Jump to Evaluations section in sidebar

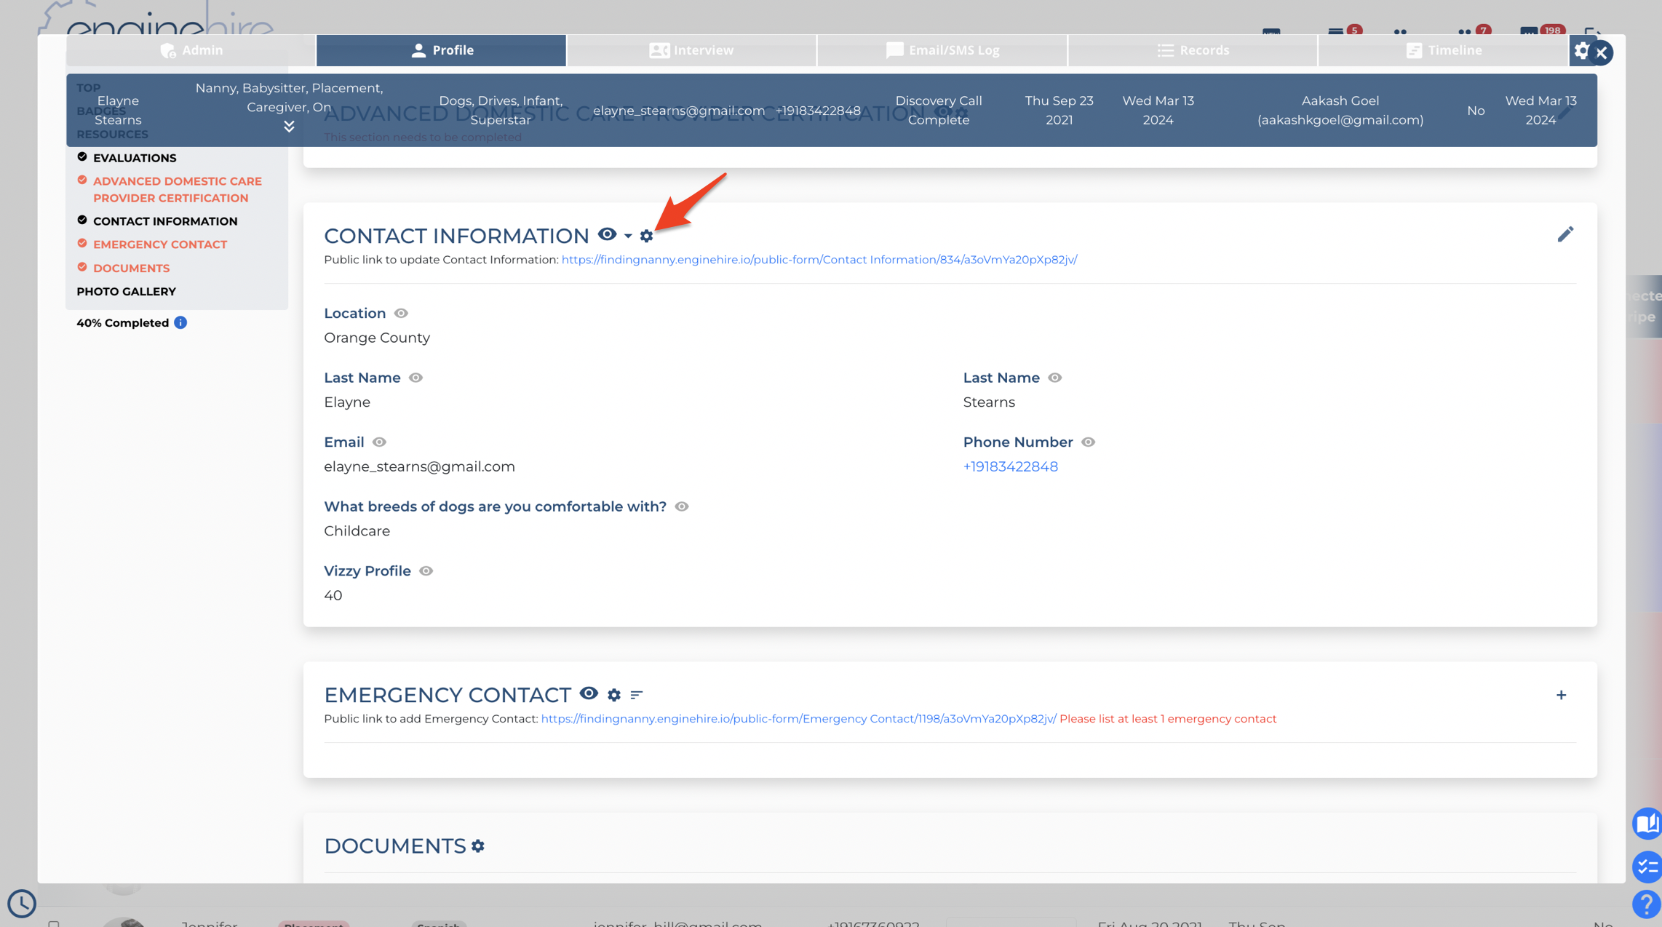(135, 158)
